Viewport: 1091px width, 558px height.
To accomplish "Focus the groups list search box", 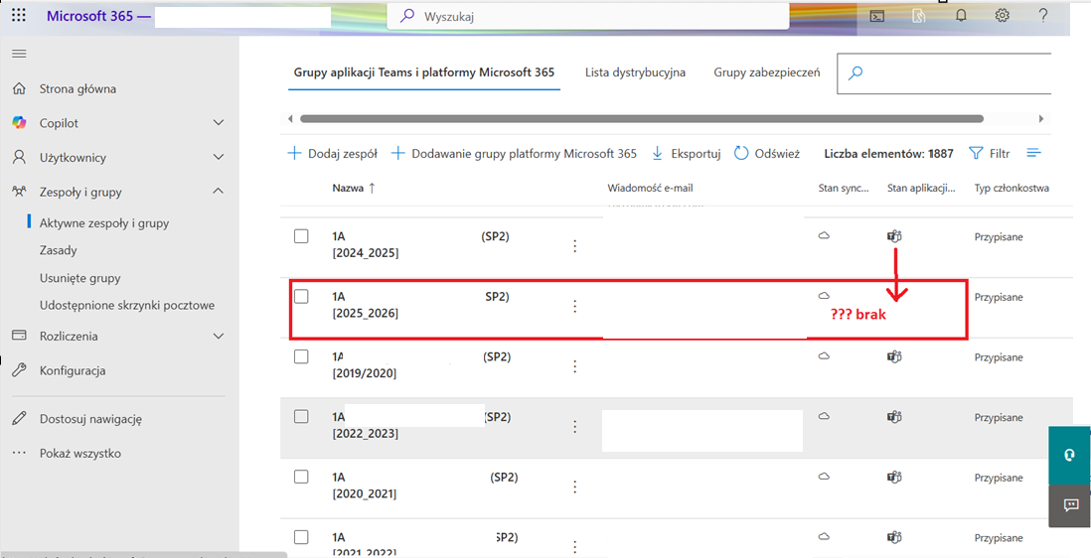I will 944,72.
